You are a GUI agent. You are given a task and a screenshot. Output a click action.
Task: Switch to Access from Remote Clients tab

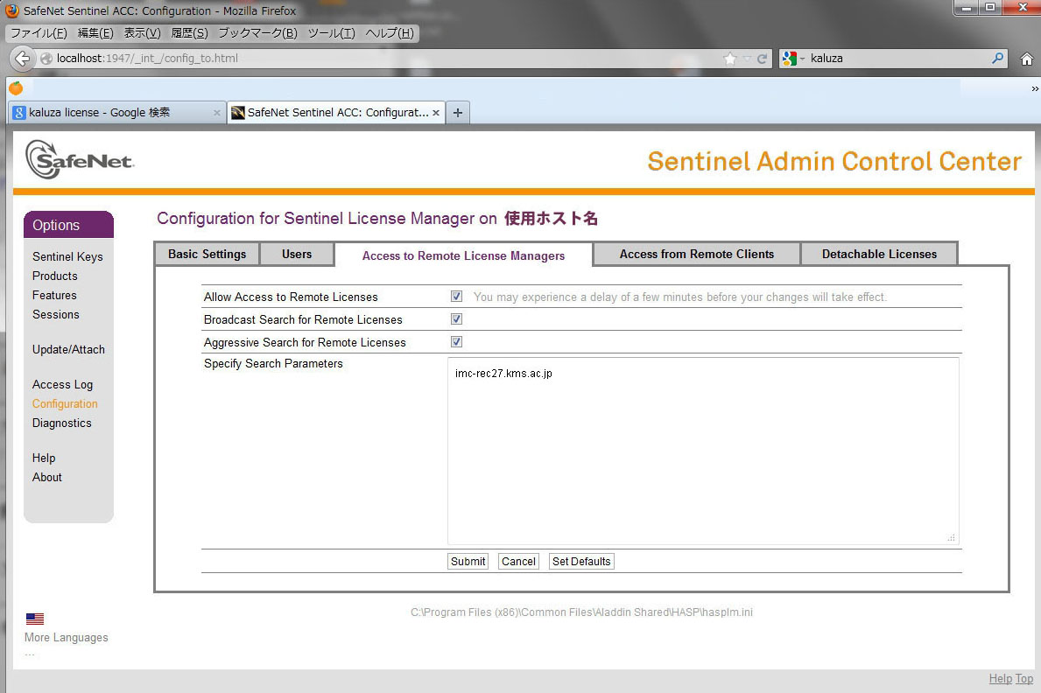696,255
